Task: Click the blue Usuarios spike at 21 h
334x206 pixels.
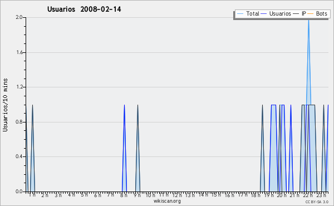Action: (291, 148)
